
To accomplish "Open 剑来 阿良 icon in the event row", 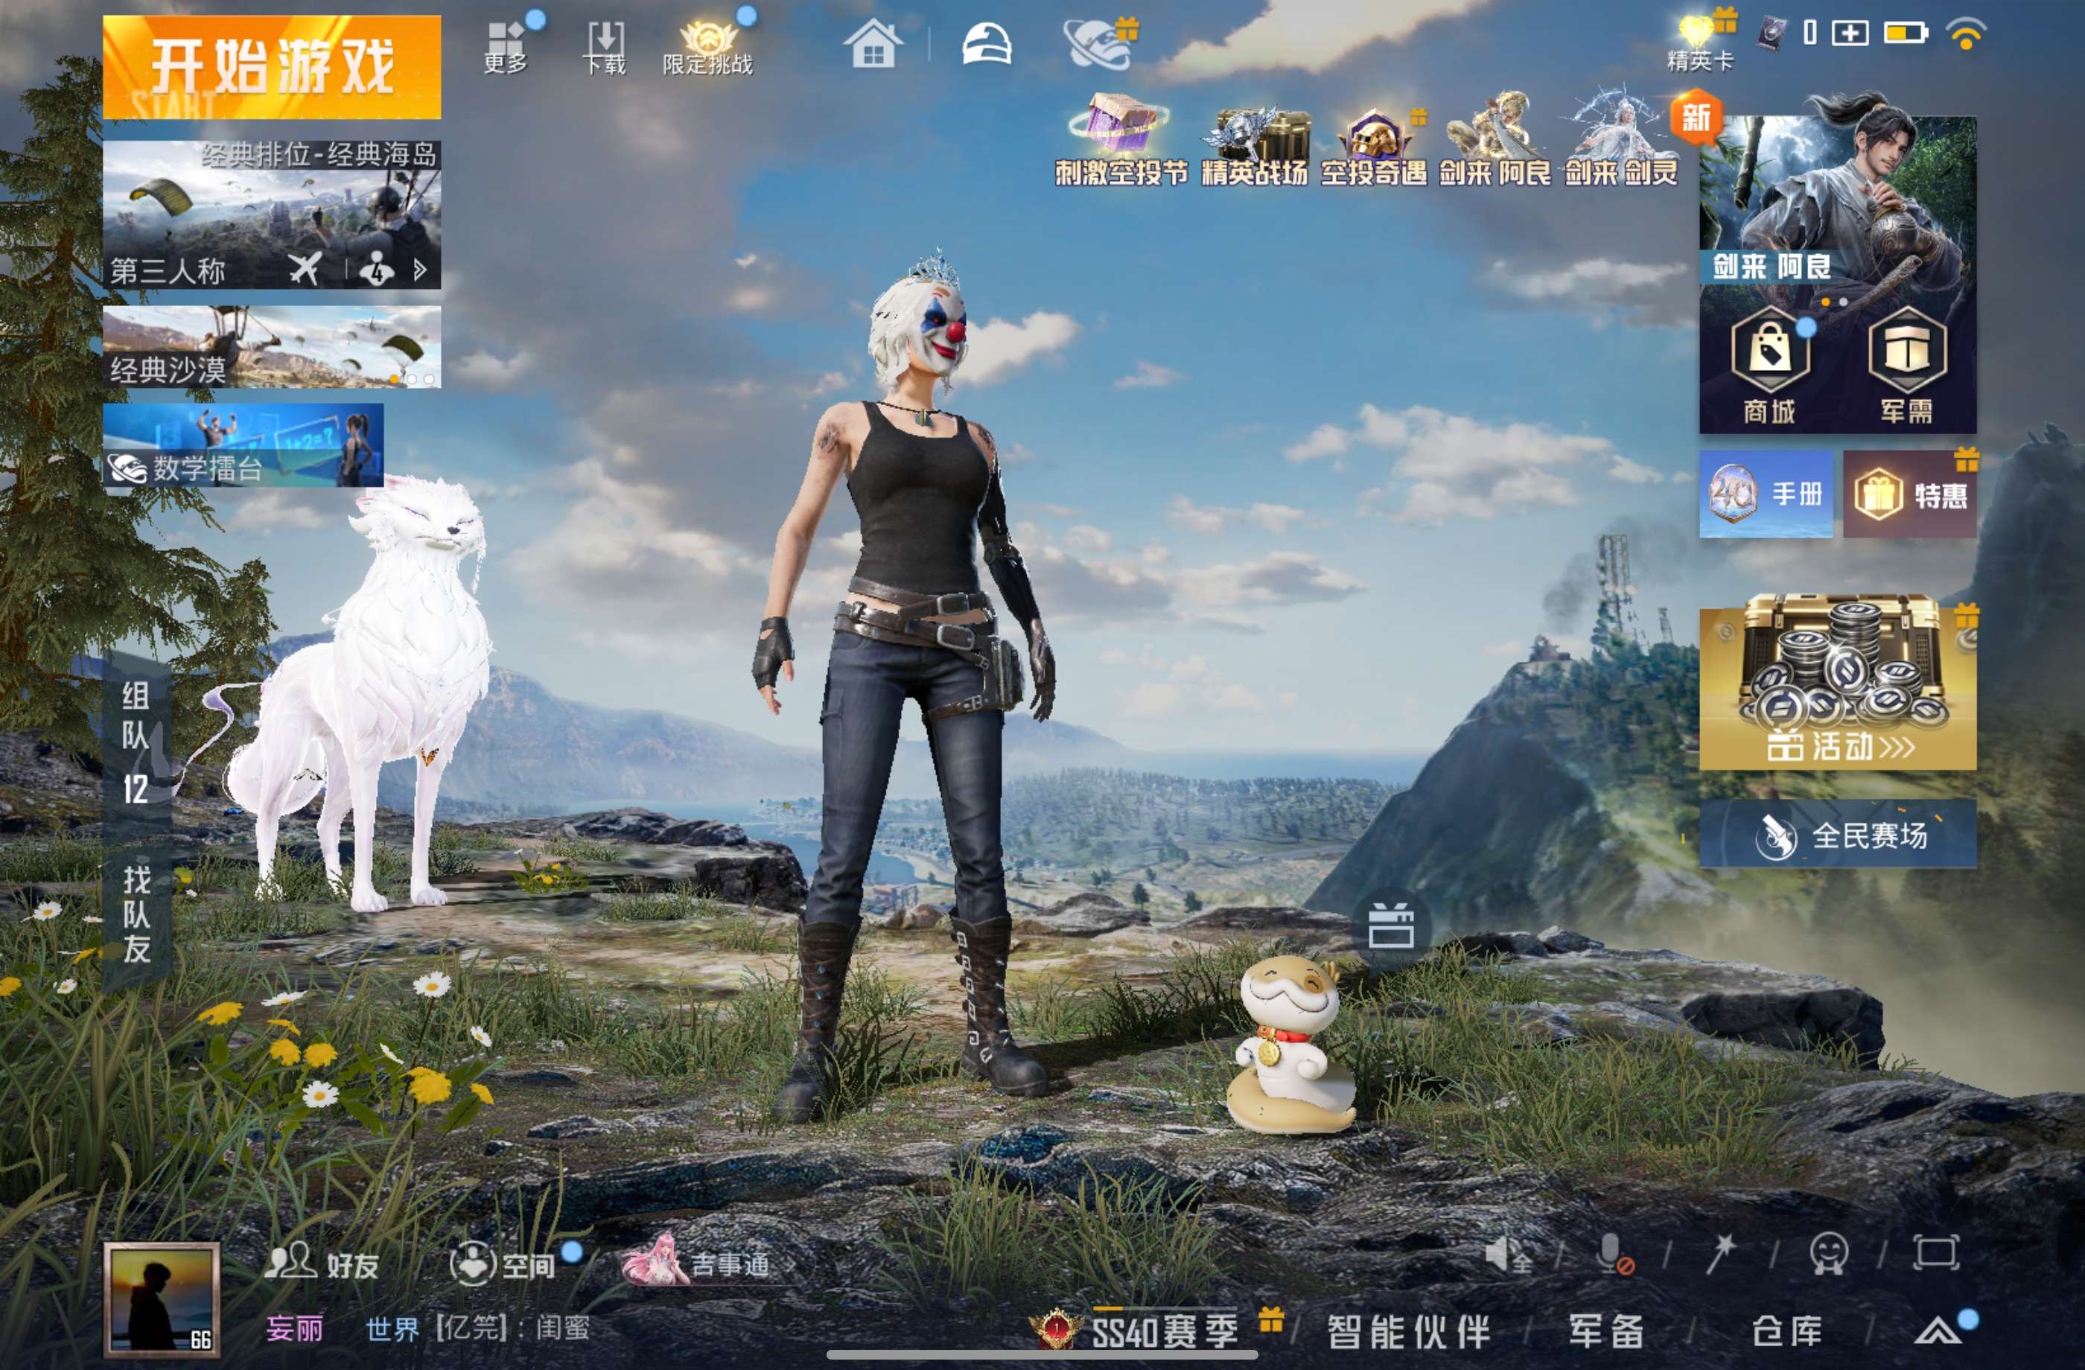I will pyautogui.click(x=1494, y=140).
